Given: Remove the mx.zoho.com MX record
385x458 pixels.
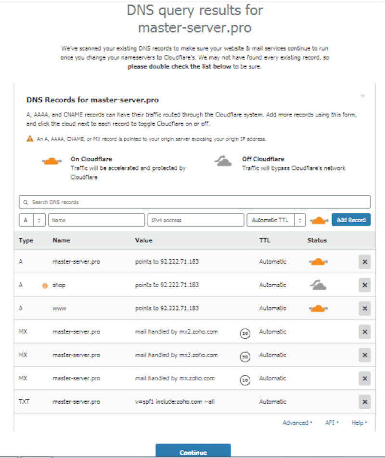Looking at the screenshot, I should pos(364,378).
